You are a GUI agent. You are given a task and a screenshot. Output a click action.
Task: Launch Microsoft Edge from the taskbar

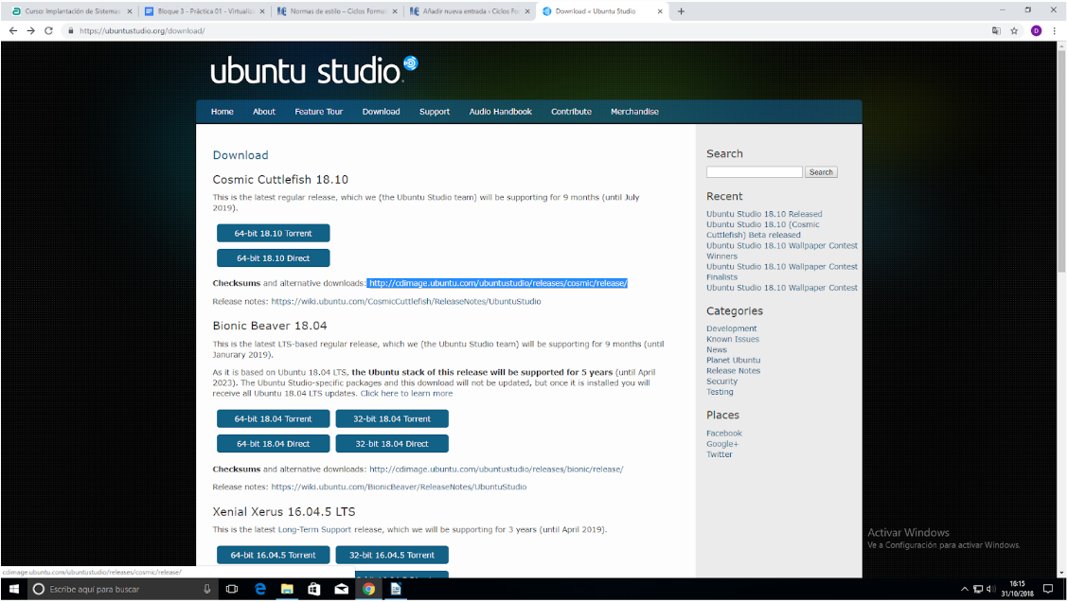pyautogui.click(x=259, y=589)
